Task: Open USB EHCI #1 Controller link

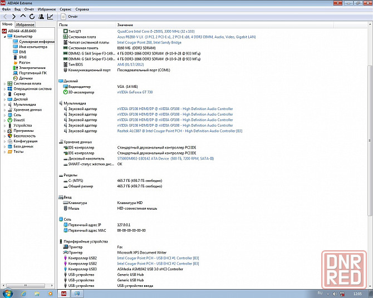Action: click(158, 258)
